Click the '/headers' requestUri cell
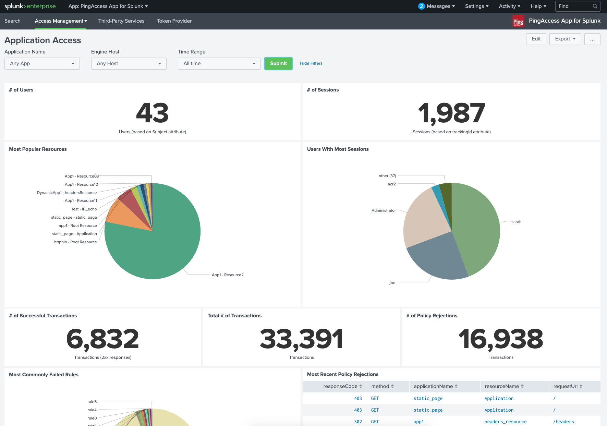Screen dimensions: 607x426 point(563,422)
